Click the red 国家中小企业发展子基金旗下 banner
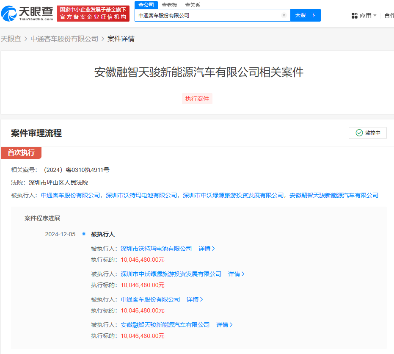 (93, 14)
